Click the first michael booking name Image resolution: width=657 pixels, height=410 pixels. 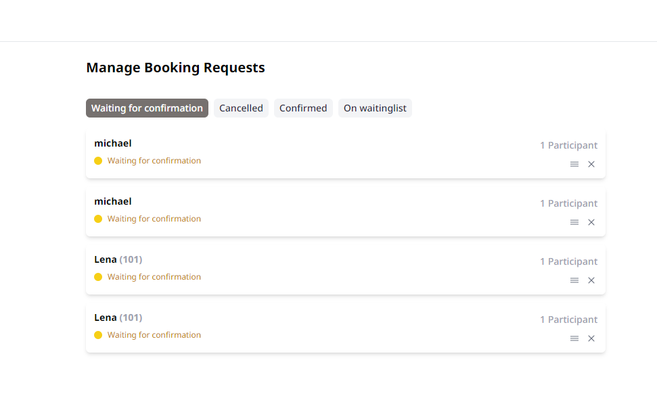click(113, 143)
